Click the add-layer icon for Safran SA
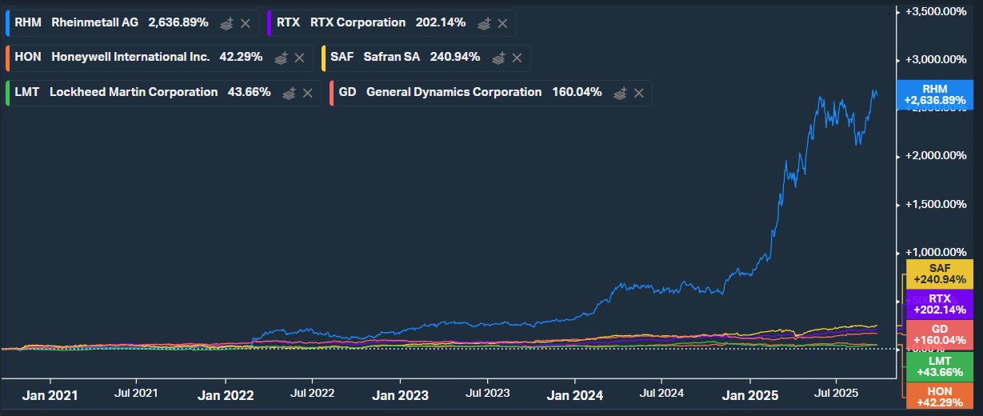Screen dimensions: 983x416 (498, 58)
